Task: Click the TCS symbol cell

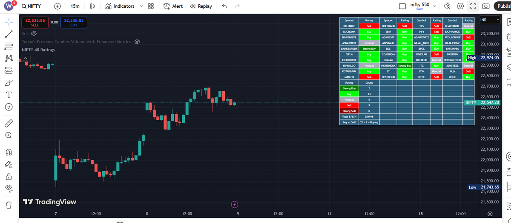Action: click(422, 26)
